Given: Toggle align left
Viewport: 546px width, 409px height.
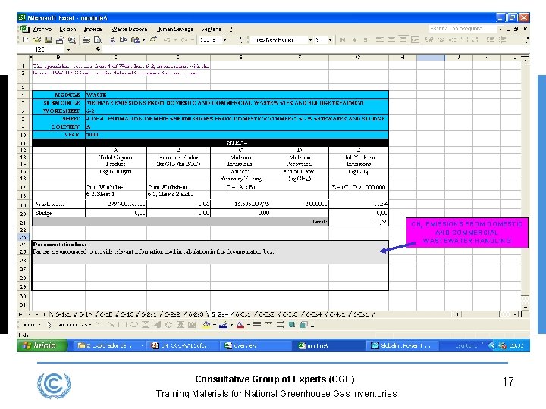Looking at the screenshot, I should (x=380, y=40).
